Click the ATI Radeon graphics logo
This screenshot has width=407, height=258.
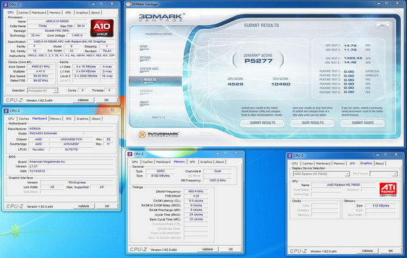coord(388,189)
